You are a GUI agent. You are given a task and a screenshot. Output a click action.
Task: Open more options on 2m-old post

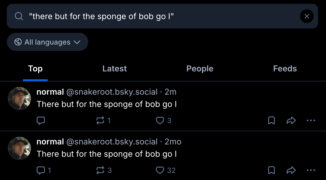[x=311, y=120]
